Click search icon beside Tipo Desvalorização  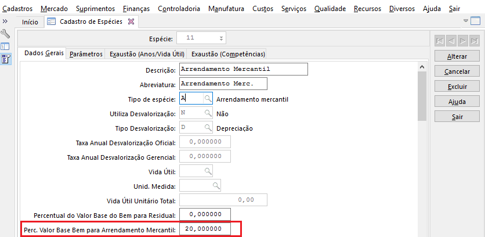click(x=208, y=128)
